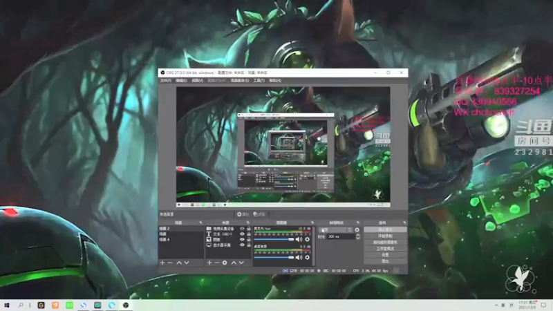The height and width of the screenshot is (311, 553).
Task: Click the 开始录制 start recording button
Action: tap(385, 236)
